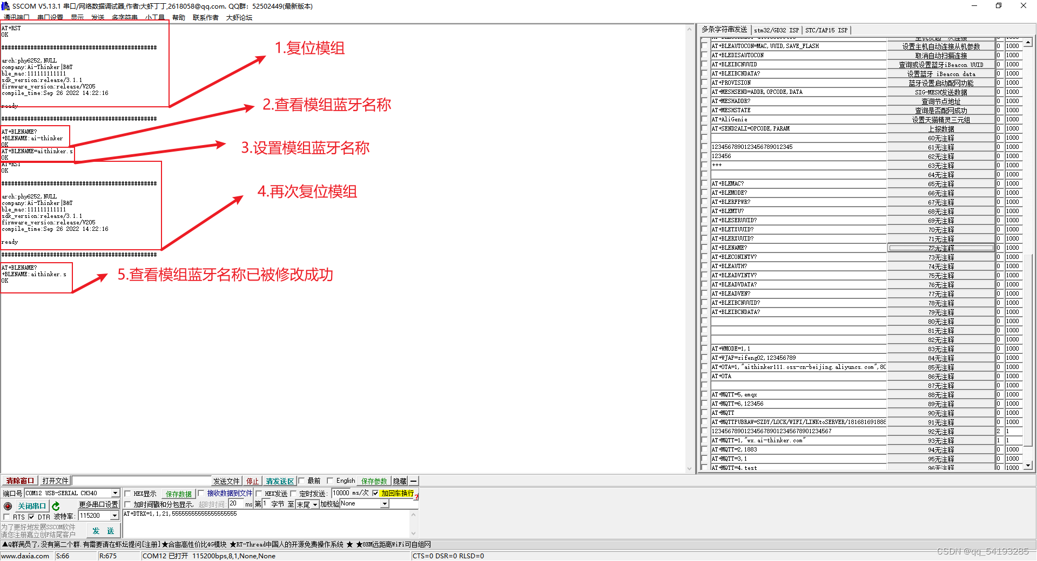
Task: Switch to the stm32/GD32 ISP tab
Action: pos(776,30)
